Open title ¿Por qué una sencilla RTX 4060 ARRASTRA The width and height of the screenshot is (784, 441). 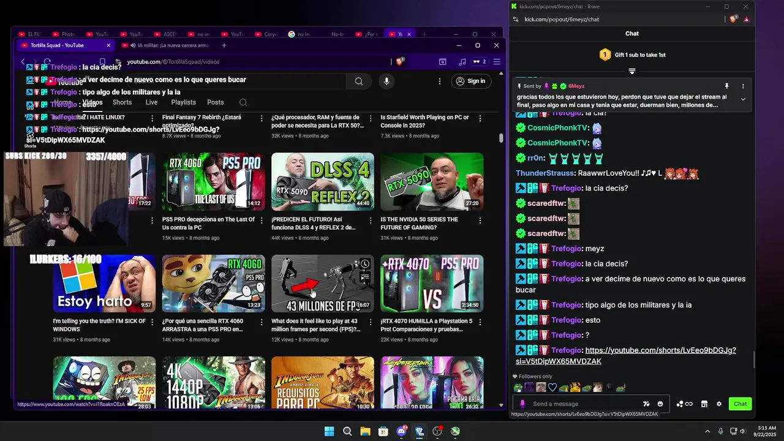pyautogui.click(x=203, y=325)
